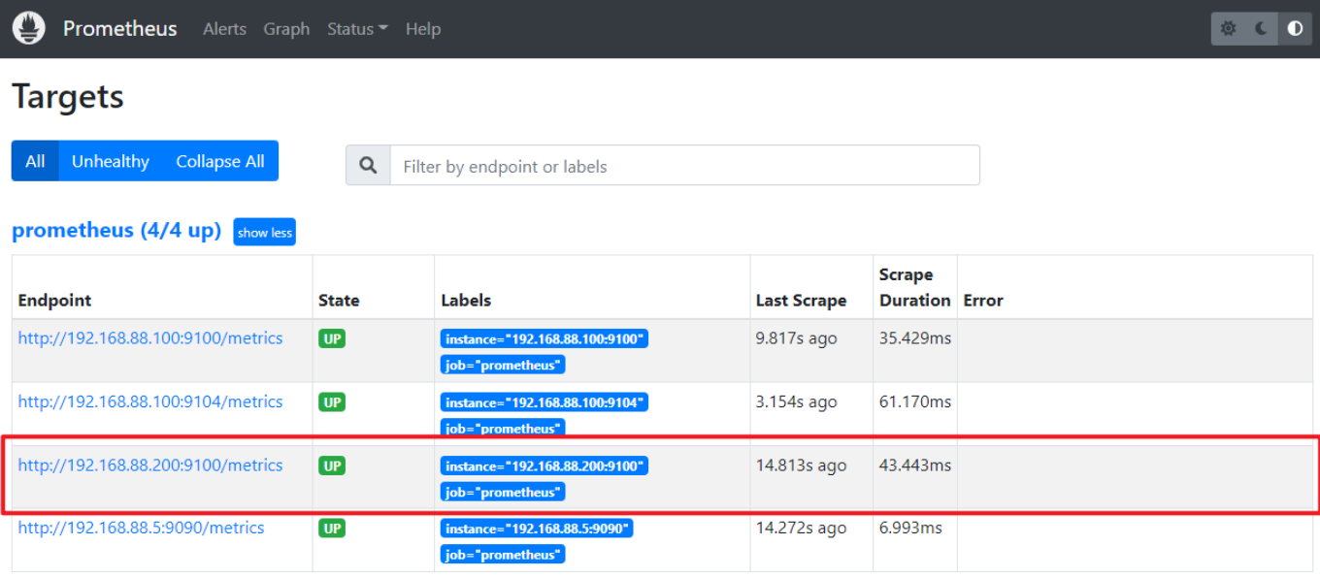Screen dimensions: 1320x577
Task: Click the magnifying glass search icon
Action: 368,166
